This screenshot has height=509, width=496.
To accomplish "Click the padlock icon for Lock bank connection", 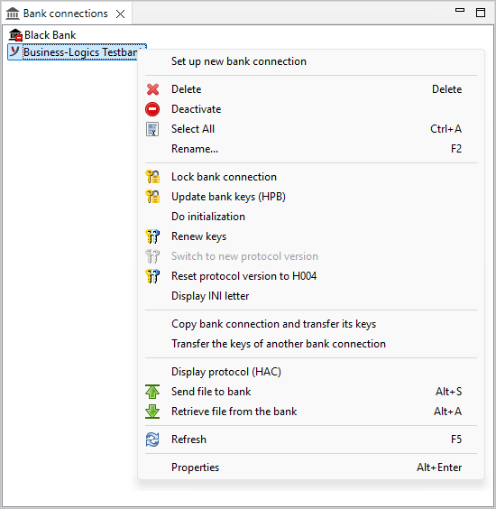I will pyautogui.click(x=152, y=177).
